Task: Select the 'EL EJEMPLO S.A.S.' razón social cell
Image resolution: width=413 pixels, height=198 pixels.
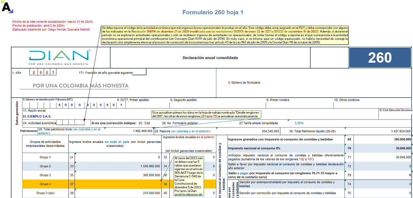Action: pyautogui.click(x=37, y=116)
